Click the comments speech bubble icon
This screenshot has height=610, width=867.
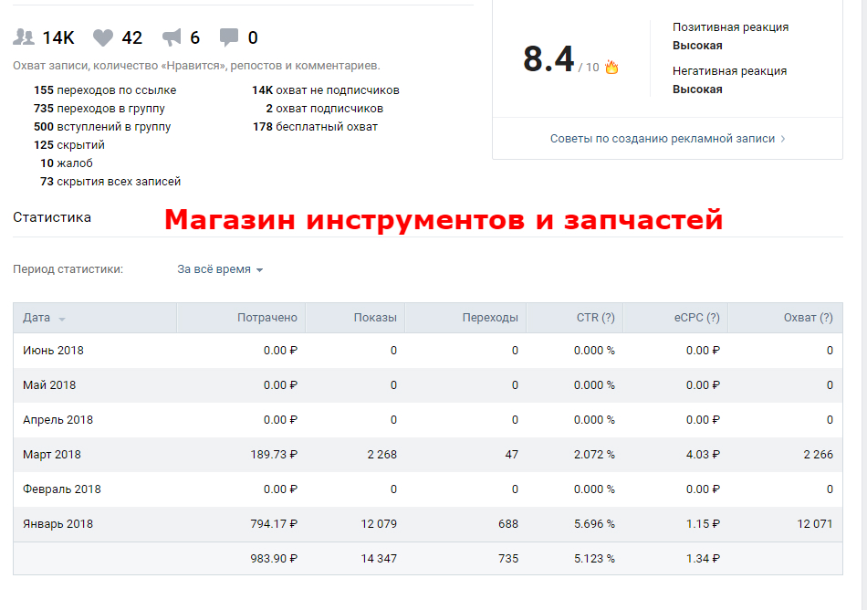pyautogui.click(x=229, y=37)
